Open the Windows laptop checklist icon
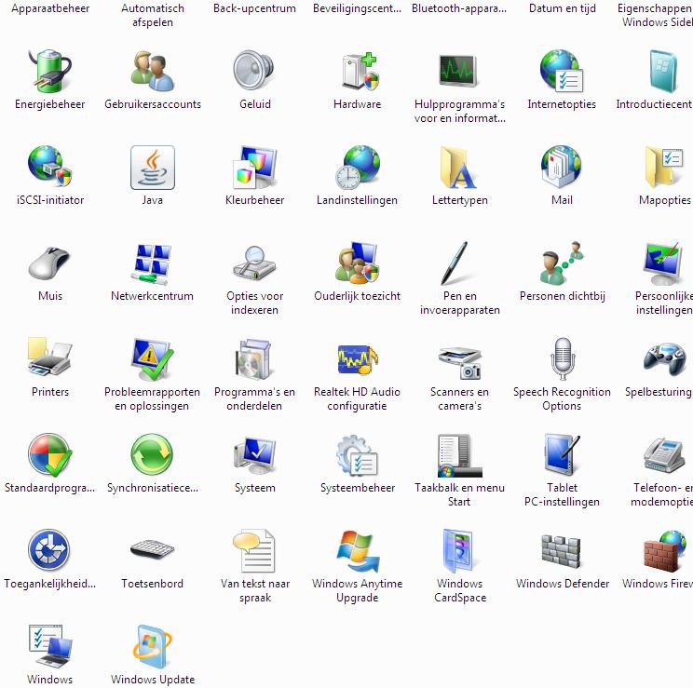The height and width of the screenshot is (688, 693). pyautogui.click(x=50, y=646)
